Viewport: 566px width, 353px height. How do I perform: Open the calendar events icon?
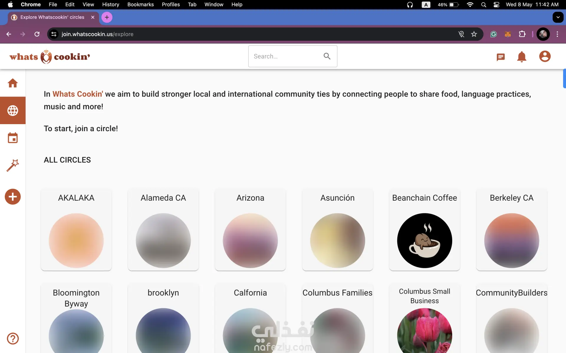coord(13,138)
